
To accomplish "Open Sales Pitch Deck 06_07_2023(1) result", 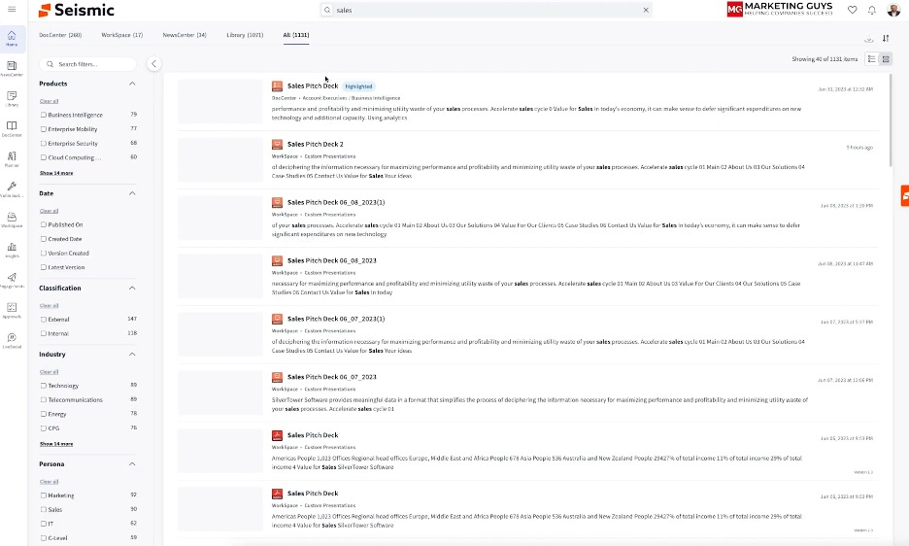I will coord(336,319).
